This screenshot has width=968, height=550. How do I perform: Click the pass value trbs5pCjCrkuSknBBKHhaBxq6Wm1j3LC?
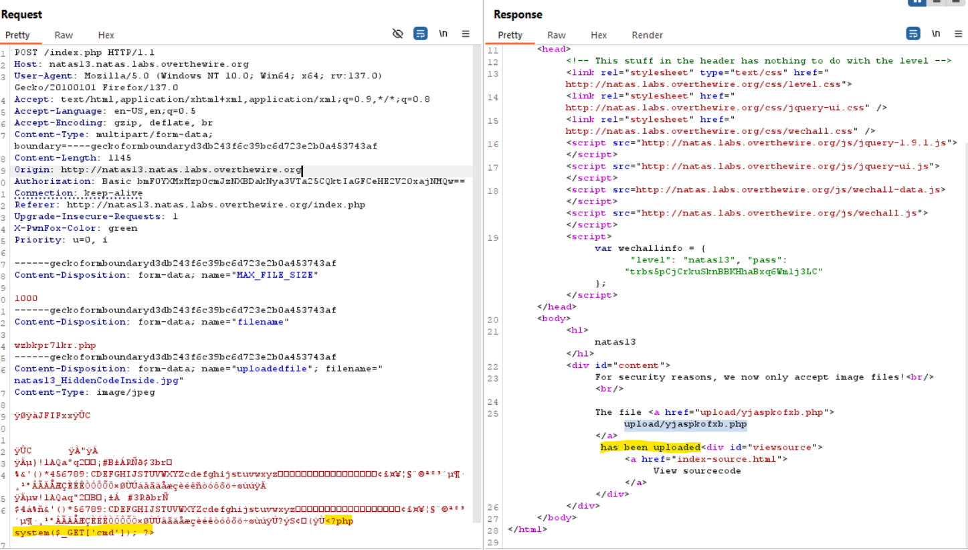coord(722,272)
